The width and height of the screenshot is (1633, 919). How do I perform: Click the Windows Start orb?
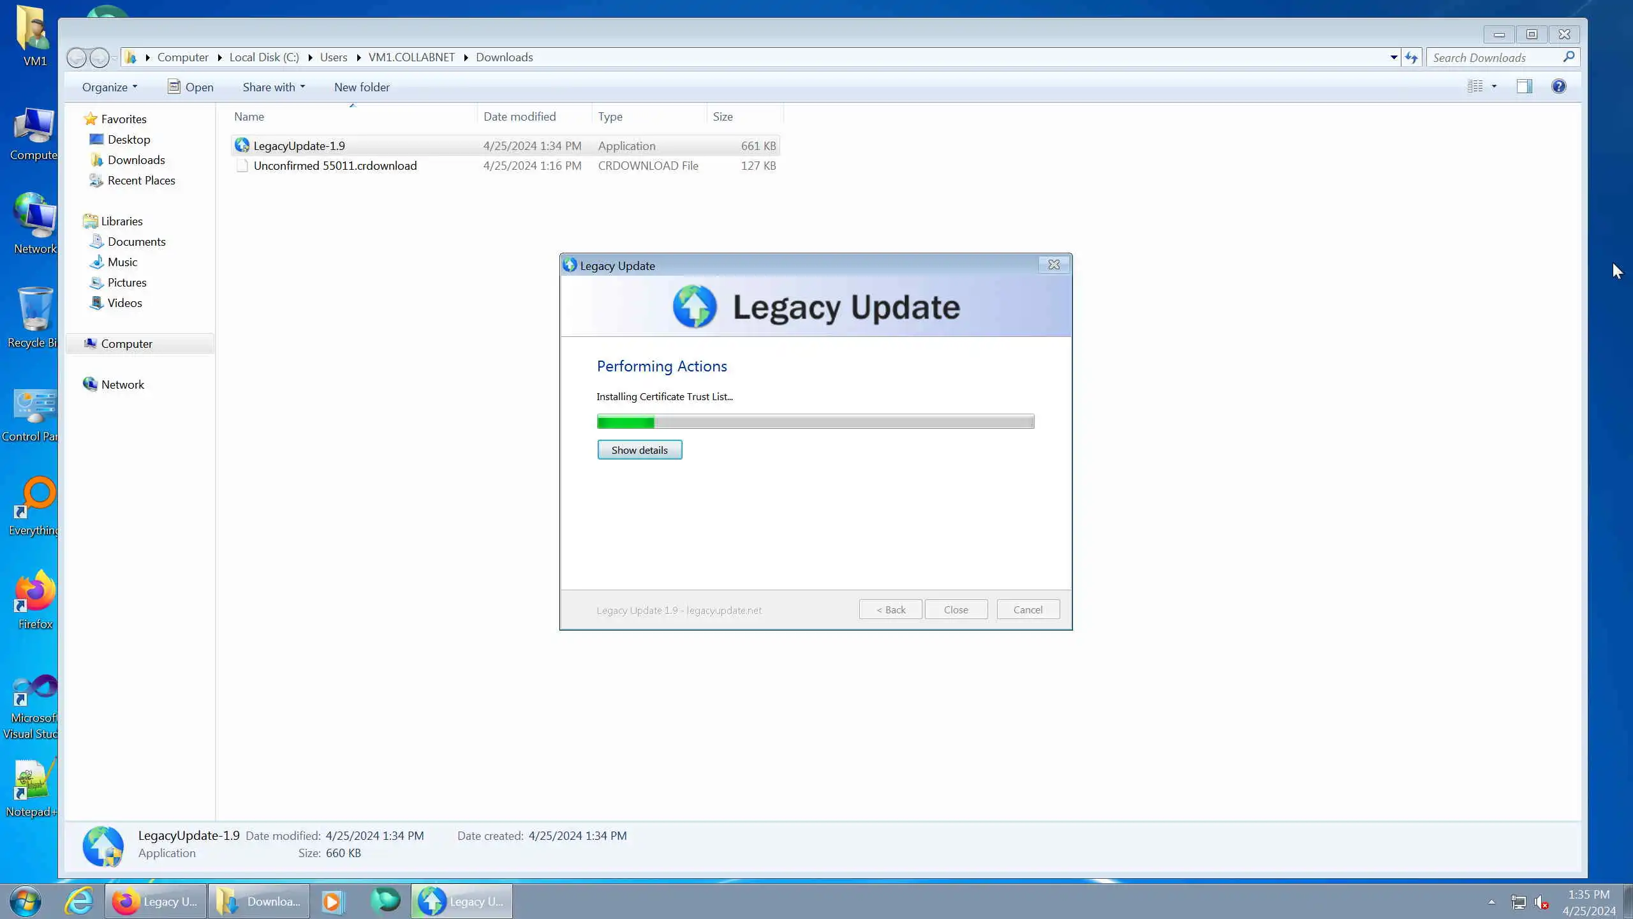(x=26, y=901)
